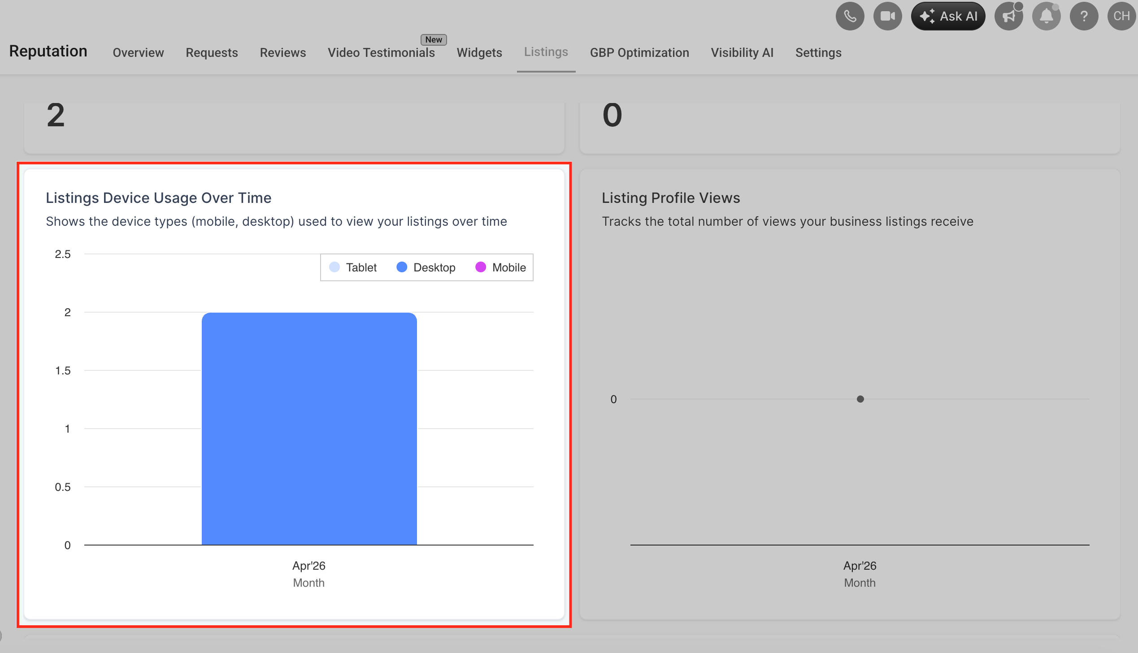Viewport: 1138px width, 653px height.
Task: Switch to the Overview tab
Action: point(138,53)
